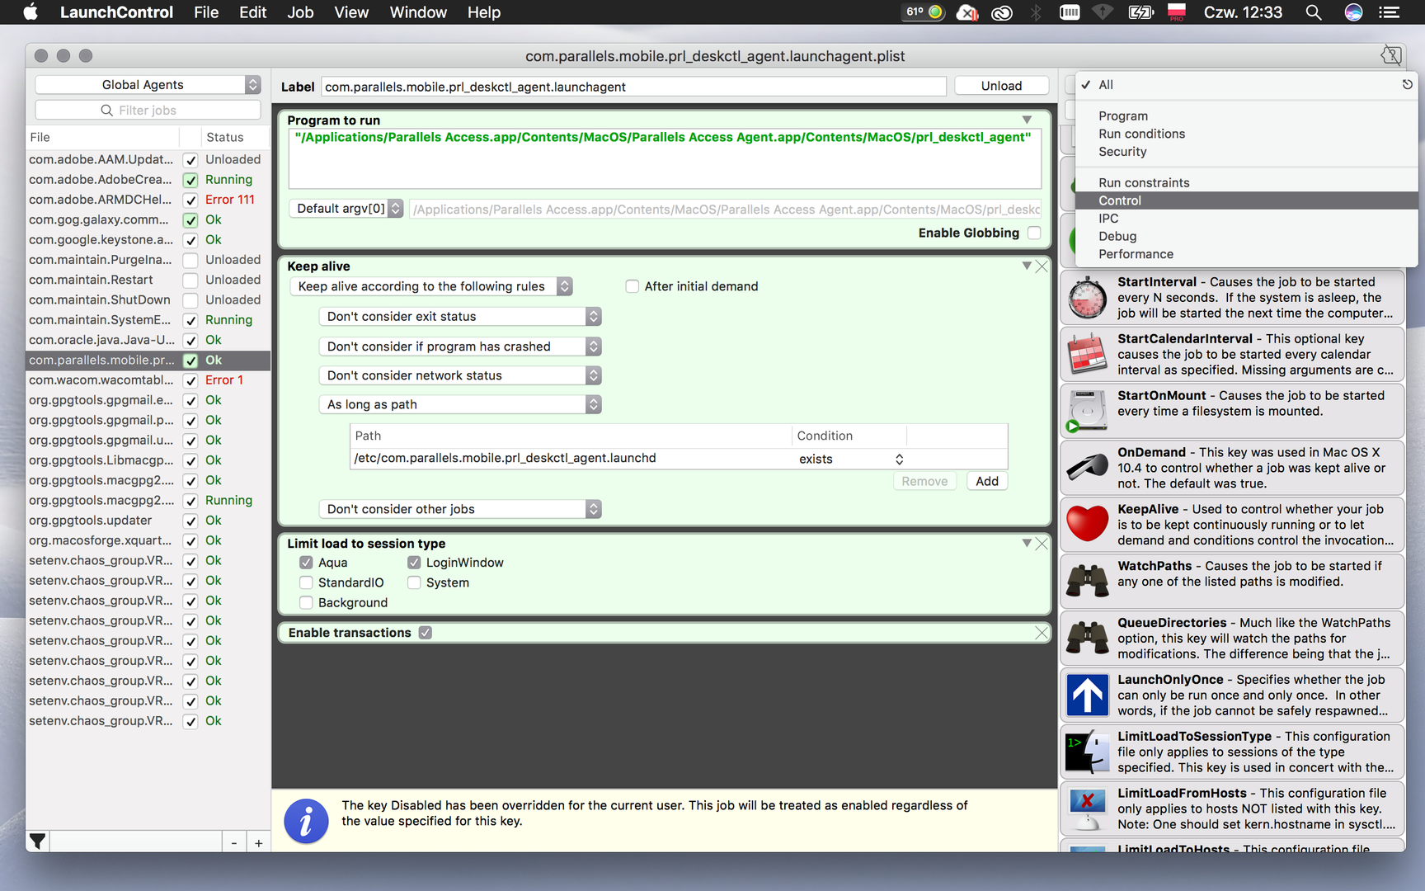Click the Unload button
This screenshot has height=891, width=1425.
pos(1001,86)
